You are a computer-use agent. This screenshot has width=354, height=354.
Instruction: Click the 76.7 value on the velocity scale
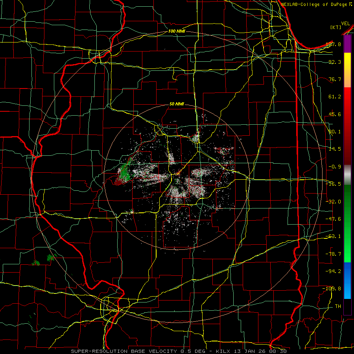(x=335, y=79)
